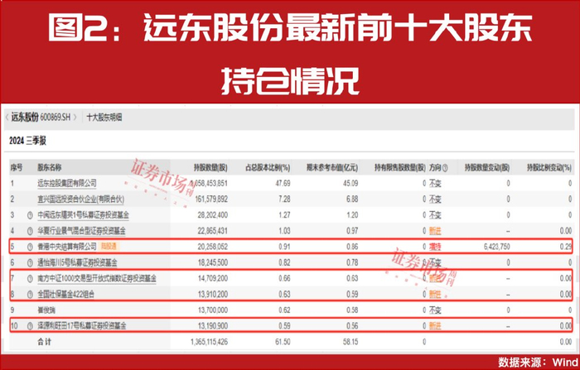580x370 pixels.
Task: Click the 股东名称 column header
Action: tap(49, 167)
